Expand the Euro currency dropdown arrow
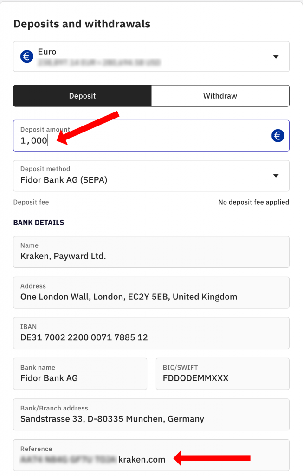The height and width of the screenshot is (476, 303). 276,57
